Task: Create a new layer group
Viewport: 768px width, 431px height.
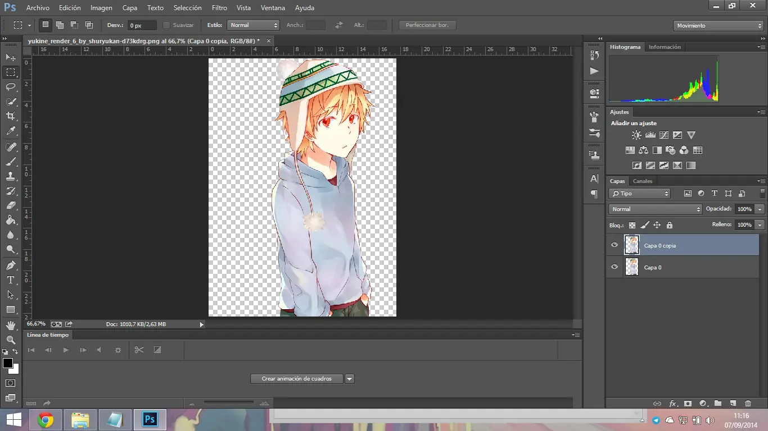Action: click(718, 404)
